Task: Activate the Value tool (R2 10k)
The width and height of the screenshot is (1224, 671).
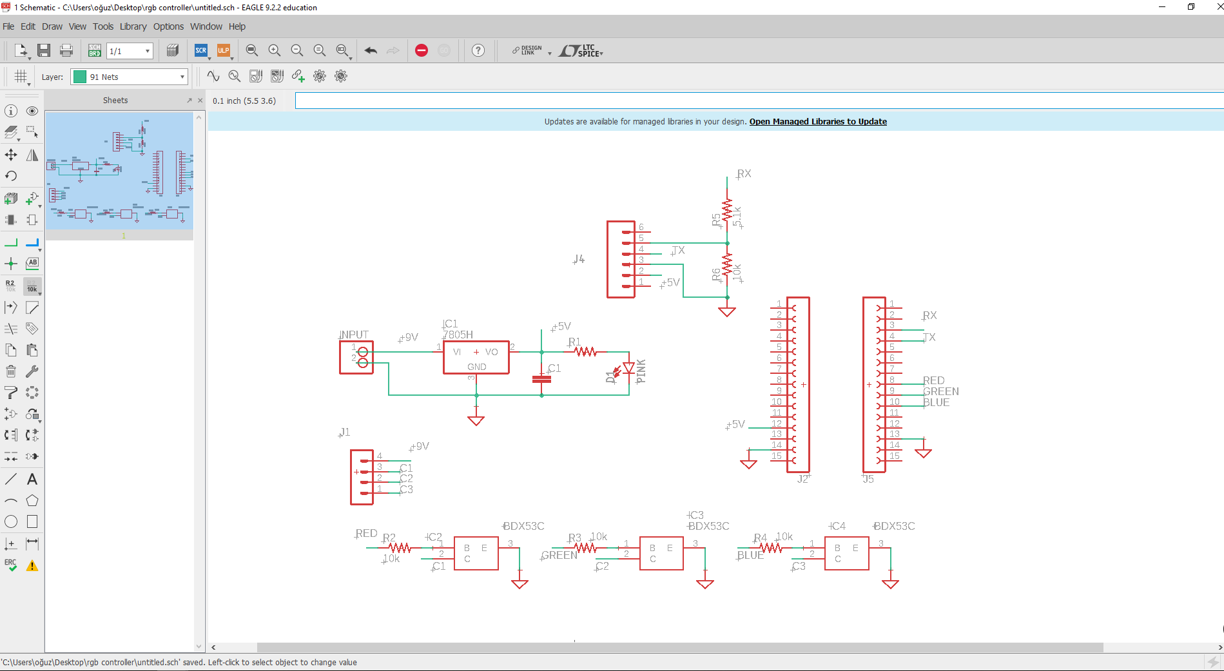Action: point(32,286)
